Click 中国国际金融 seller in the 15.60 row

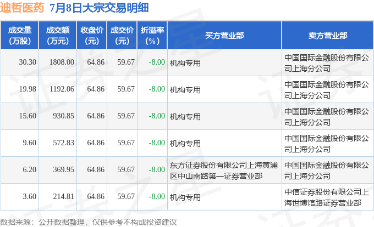point(327,117)
